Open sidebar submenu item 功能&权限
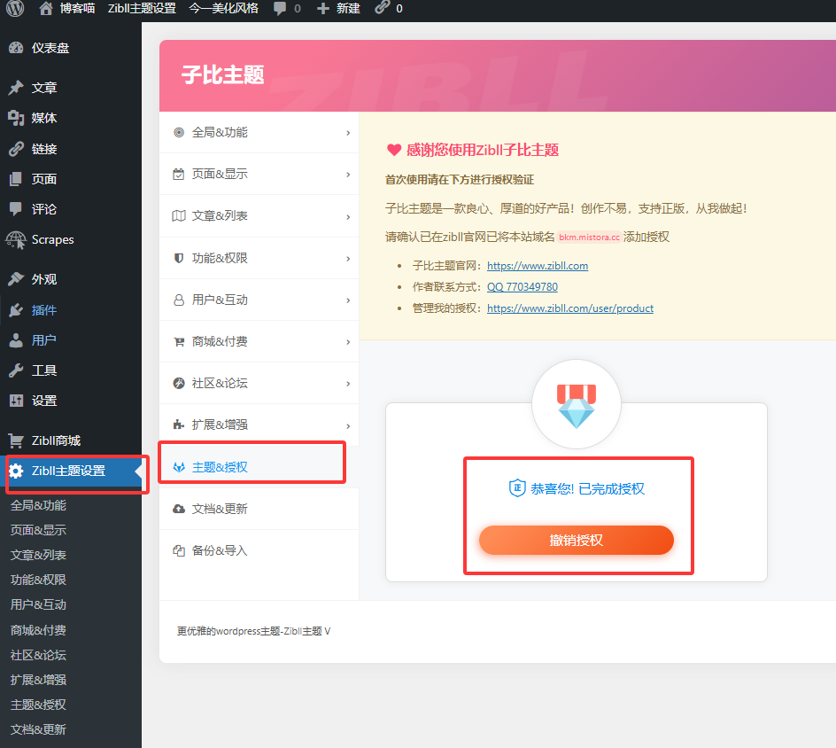 tap(38, 580)
